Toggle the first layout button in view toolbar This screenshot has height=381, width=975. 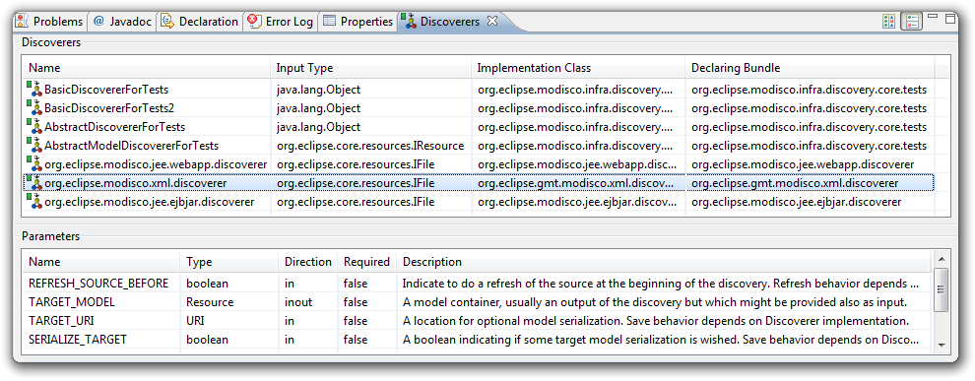[x=888, y=21]
